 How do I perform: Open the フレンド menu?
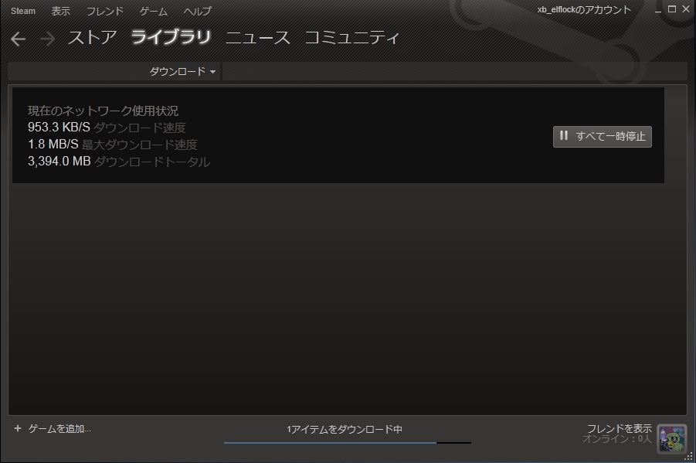coord(105,11)
